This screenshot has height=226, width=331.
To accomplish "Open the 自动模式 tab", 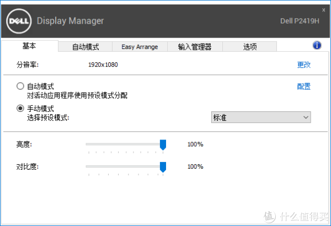I will coord(86,47).
